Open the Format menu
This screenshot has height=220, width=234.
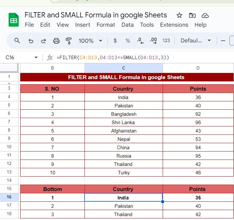click(x=106, y=25)
